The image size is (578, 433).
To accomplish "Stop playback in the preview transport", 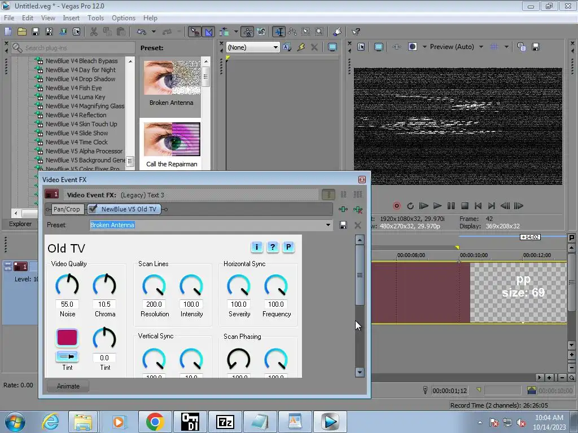I will pyautogui.click(x=465, y=206).
